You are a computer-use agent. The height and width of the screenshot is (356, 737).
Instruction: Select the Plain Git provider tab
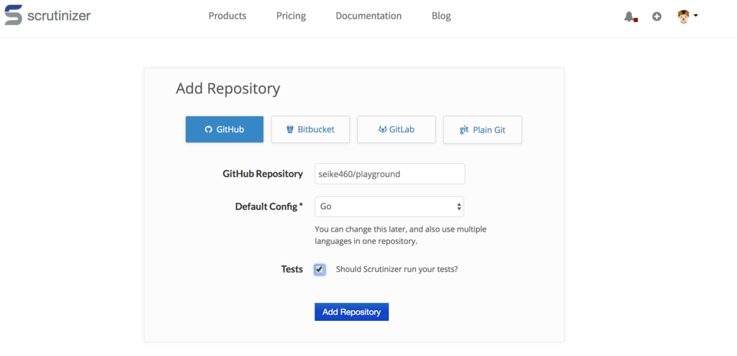coord(482,129)
